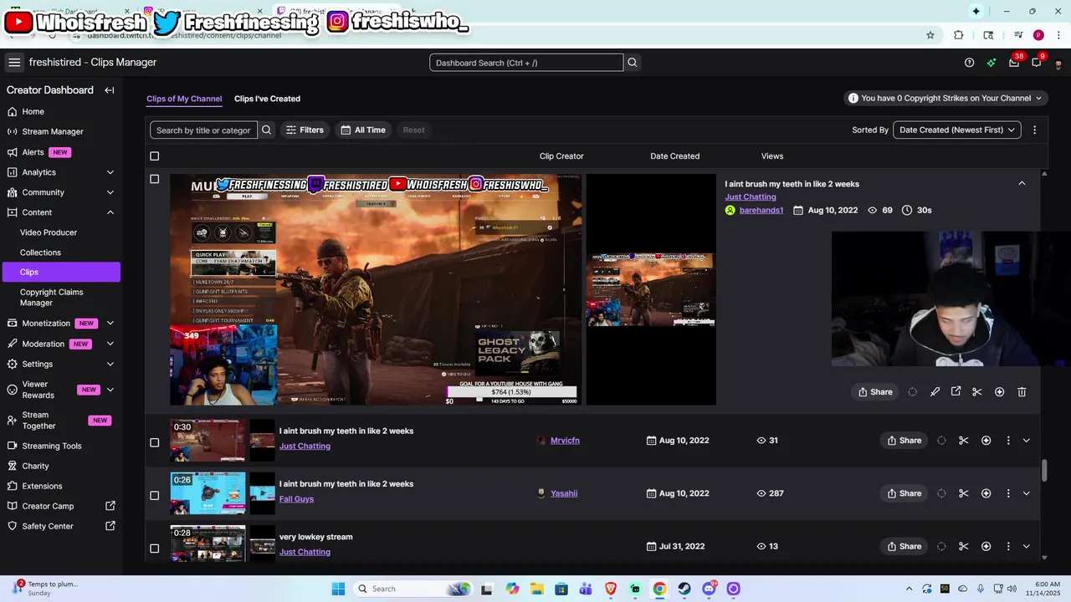Select Clips of My Channel tab

184,99
